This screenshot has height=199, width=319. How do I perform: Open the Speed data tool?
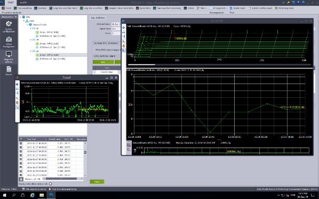143,8
